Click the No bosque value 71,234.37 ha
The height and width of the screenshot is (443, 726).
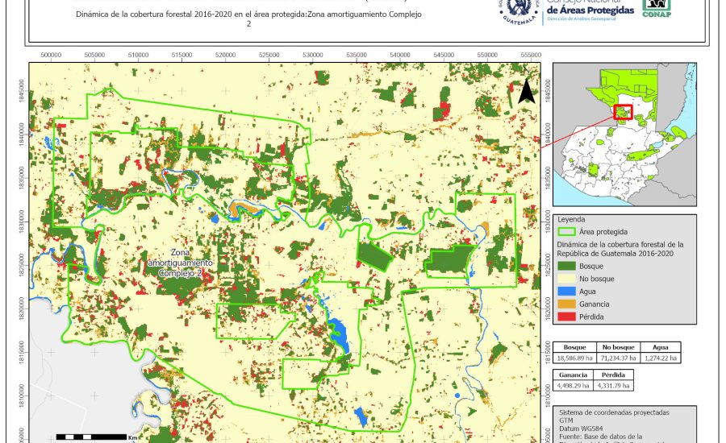(620, 358)
